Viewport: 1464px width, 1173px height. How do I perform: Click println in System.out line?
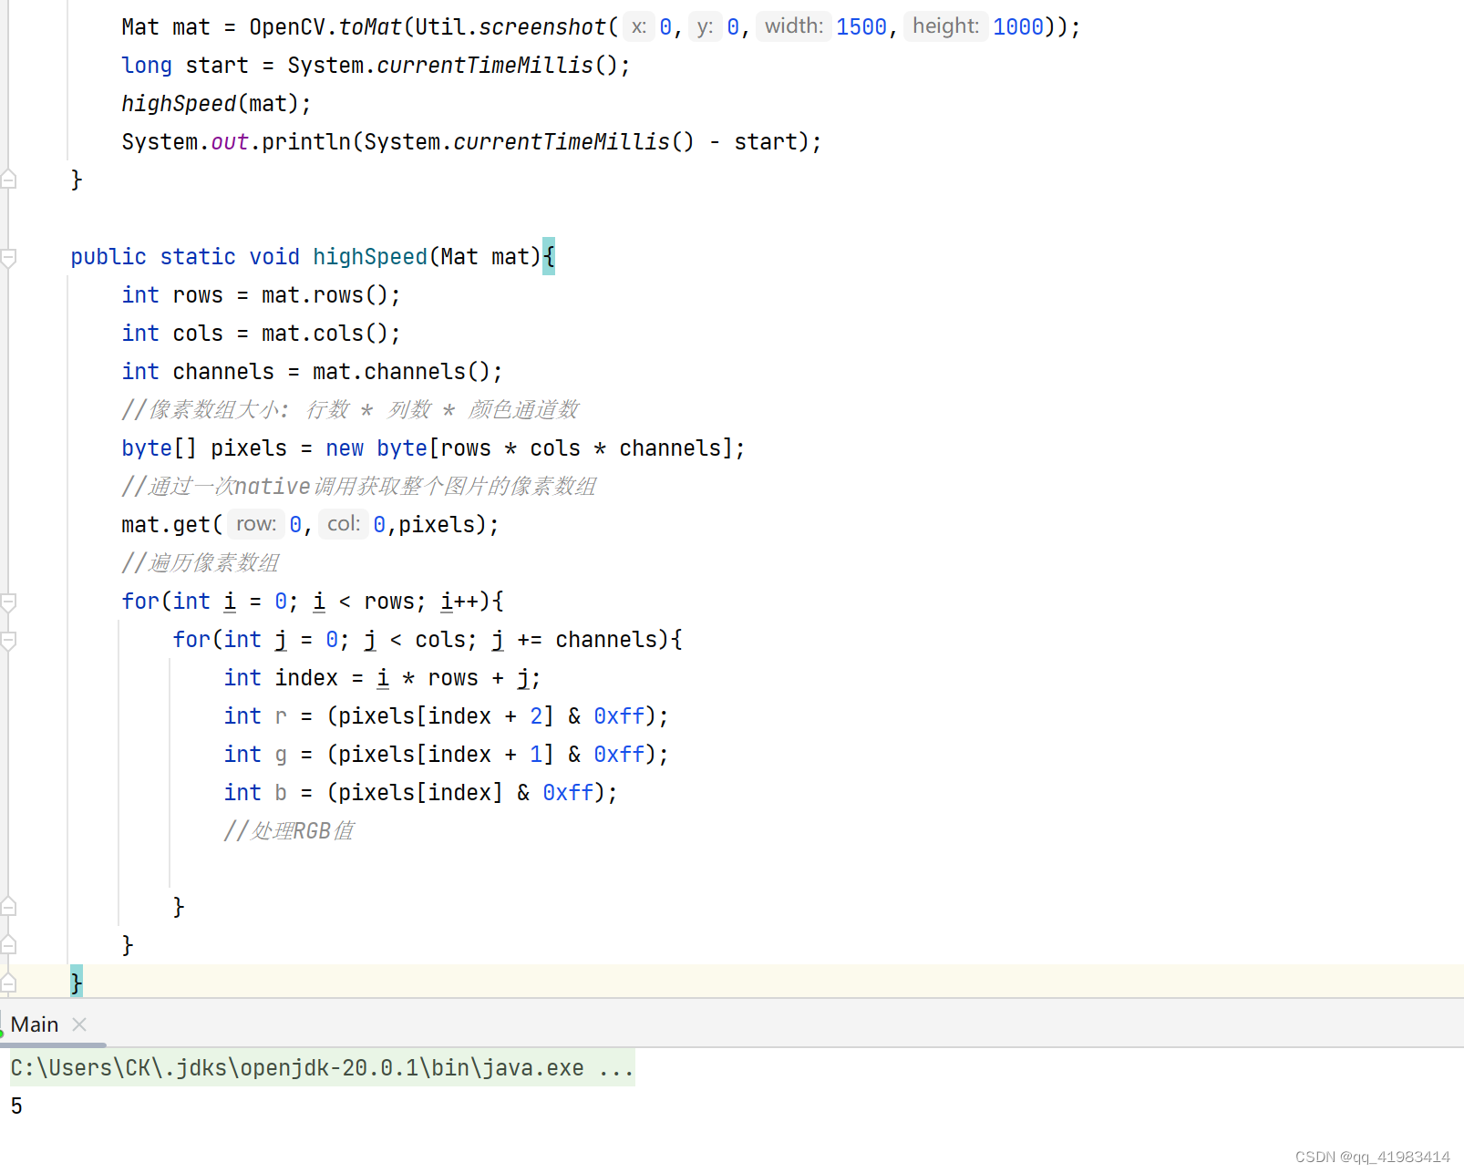tap(306, 142)
